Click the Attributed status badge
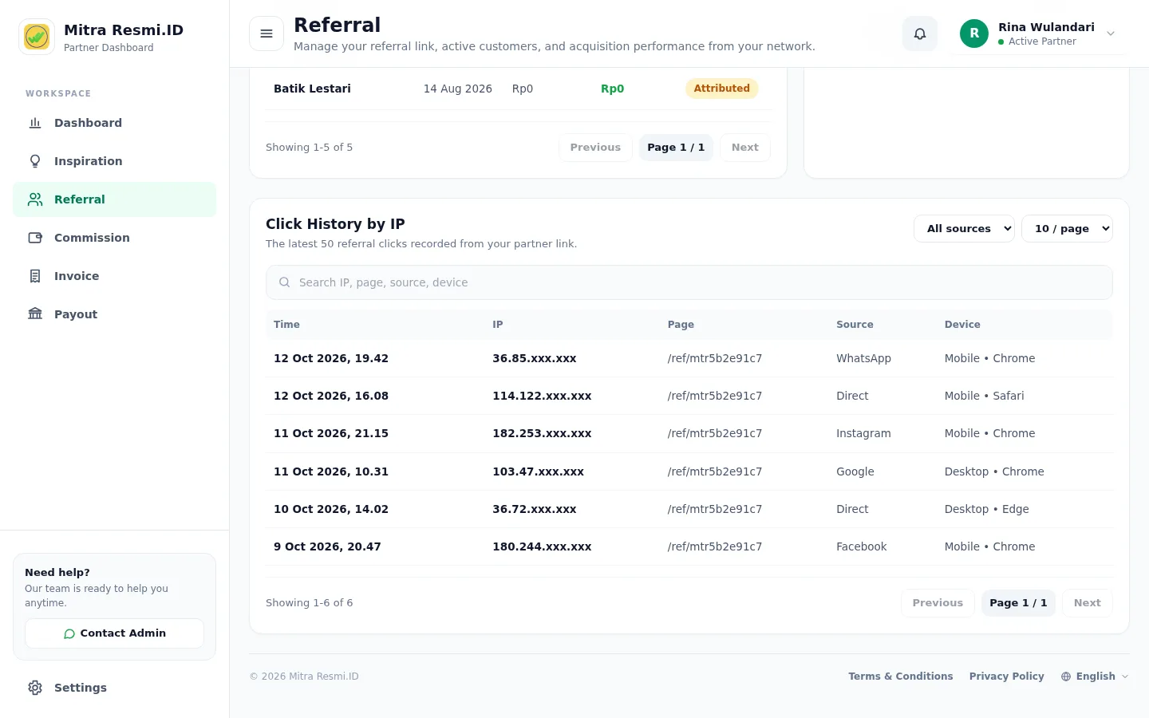1149x718 pixels. [x=721, y=89]
